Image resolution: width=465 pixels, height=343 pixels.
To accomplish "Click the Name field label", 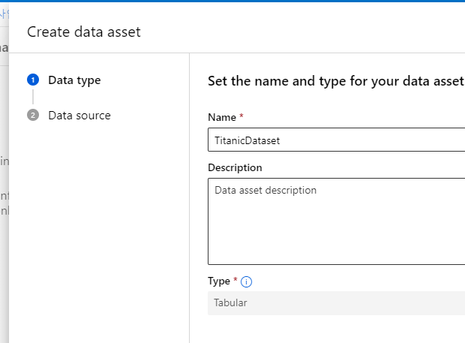I will coord(222,118).
